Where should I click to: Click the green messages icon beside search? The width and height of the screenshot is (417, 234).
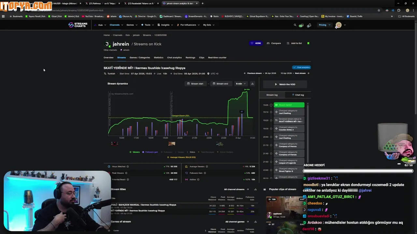tap(301, 25)
